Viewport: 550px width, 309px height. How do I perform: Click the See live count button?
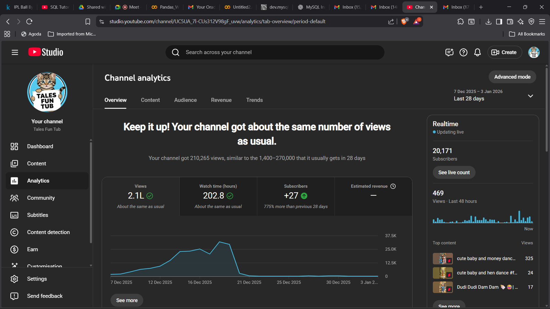click(x=454, y=172)
